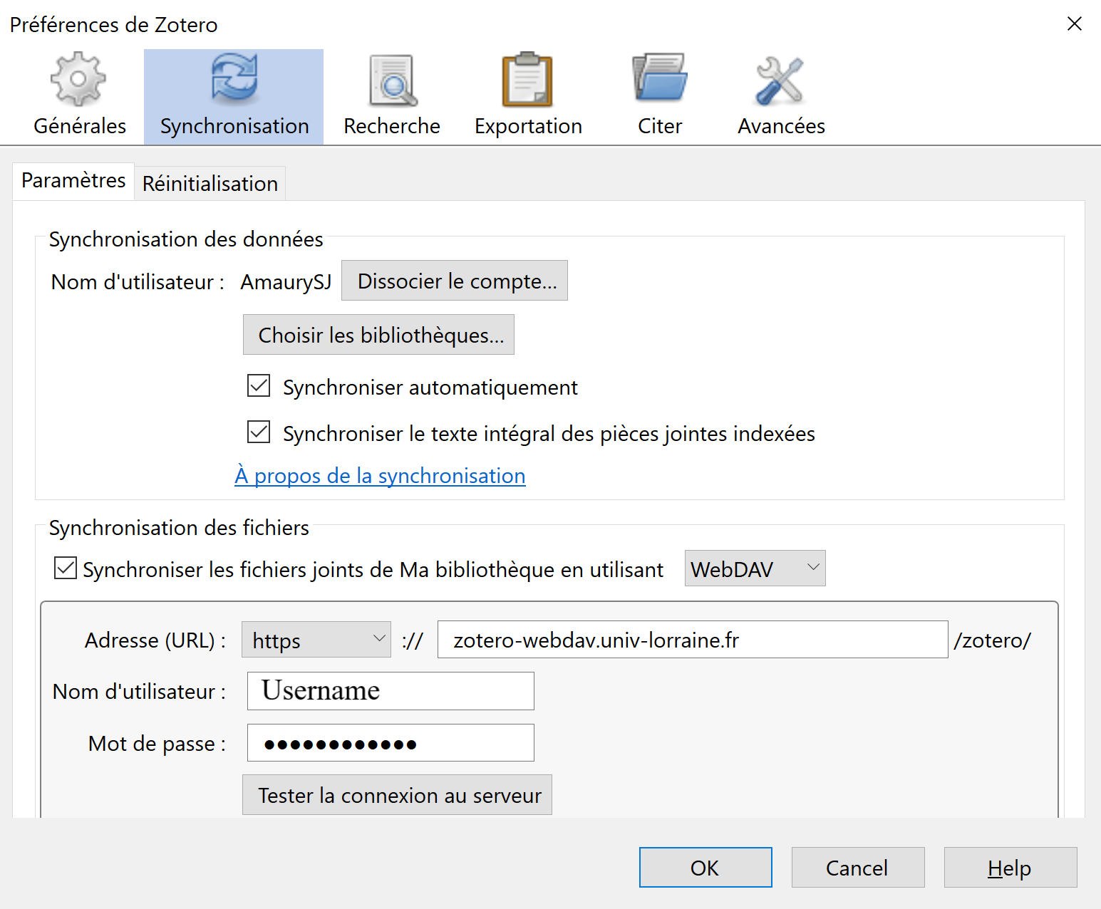Screen dimensions: 1101x909
Task: Toggle file sync for Ma bibliothèque
Action: click(x=66, y=568)
